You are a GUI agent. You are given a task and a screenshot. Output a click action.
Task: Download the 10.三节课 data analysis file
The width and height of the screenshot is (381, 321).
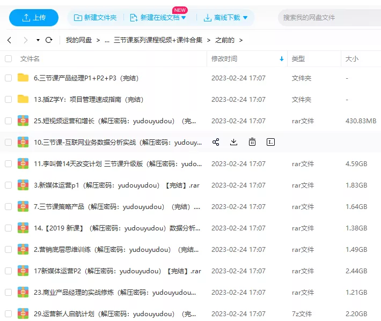[x=233, y=142]
